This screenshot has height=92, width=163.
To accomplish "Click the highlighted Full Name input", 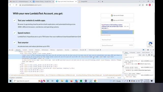I will click(117, 32).
